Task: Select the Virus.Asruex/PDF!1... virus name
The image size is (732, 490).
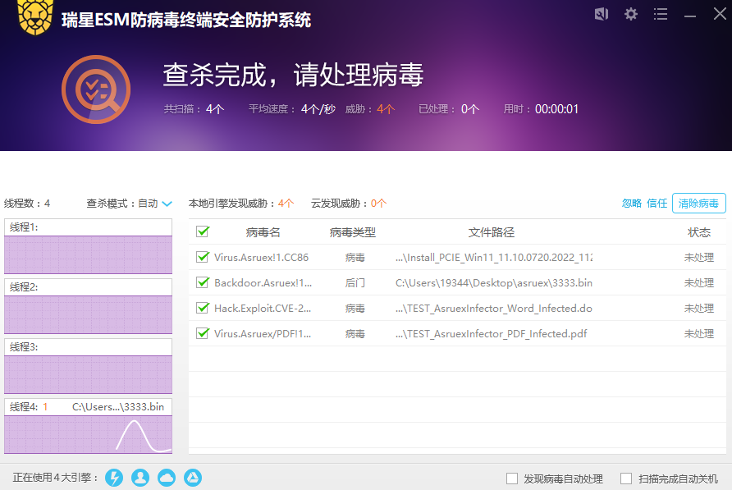Action: pos(263,333)
